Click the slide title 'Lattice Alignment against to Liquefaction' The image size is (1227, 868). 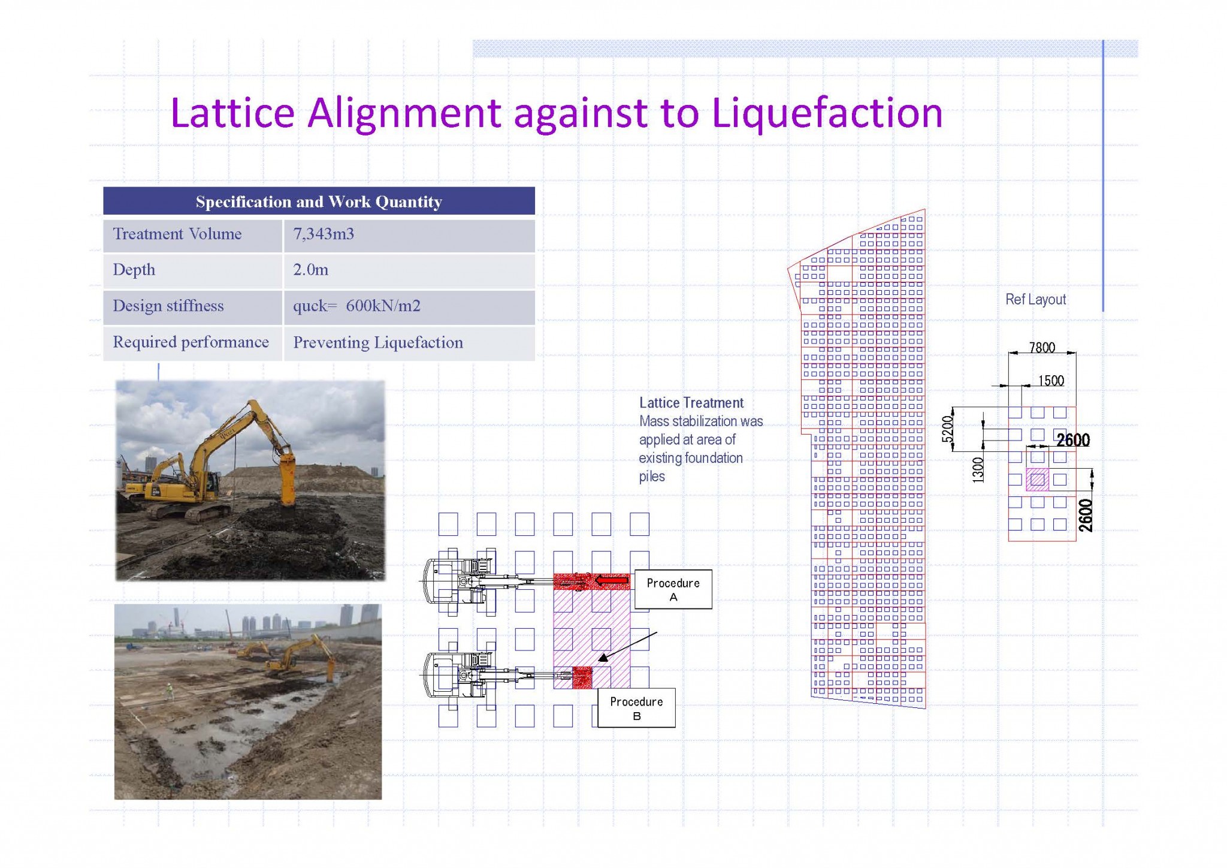[x=557, y=114]
